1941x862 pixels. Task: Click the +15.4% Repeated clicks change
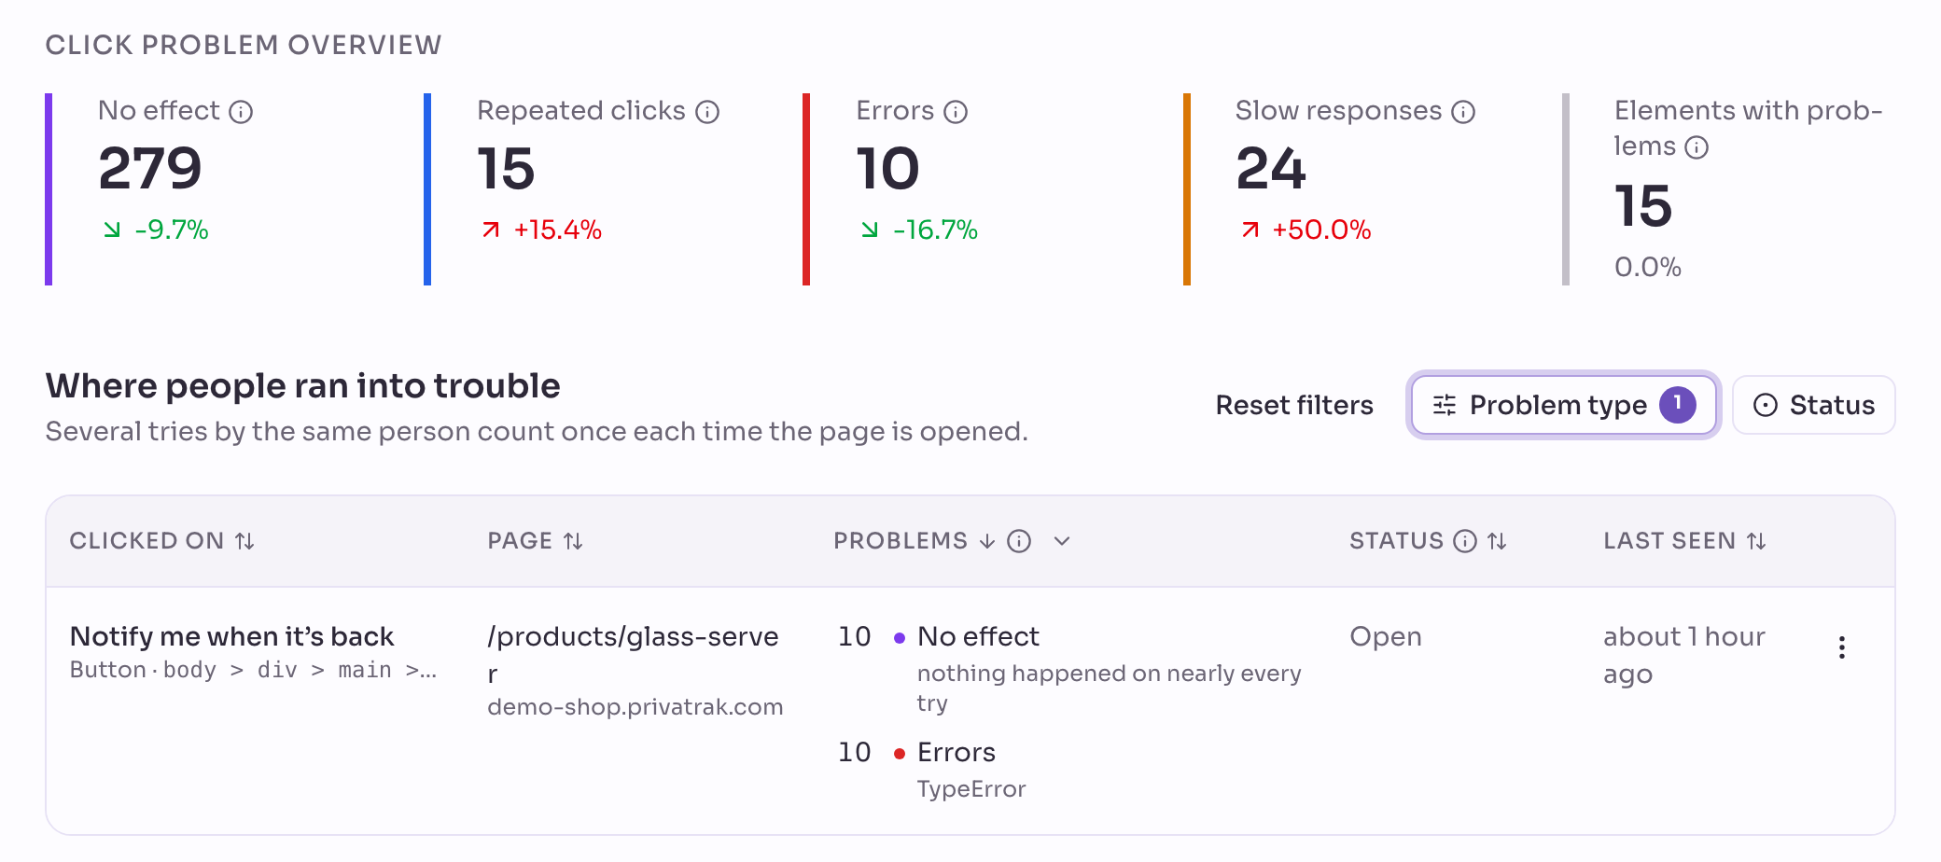point(557,229)
